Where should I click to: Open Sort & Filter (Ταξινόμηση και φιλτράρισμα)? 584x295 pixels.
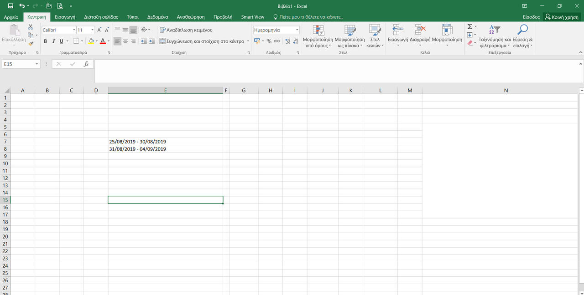pos(495,36)
